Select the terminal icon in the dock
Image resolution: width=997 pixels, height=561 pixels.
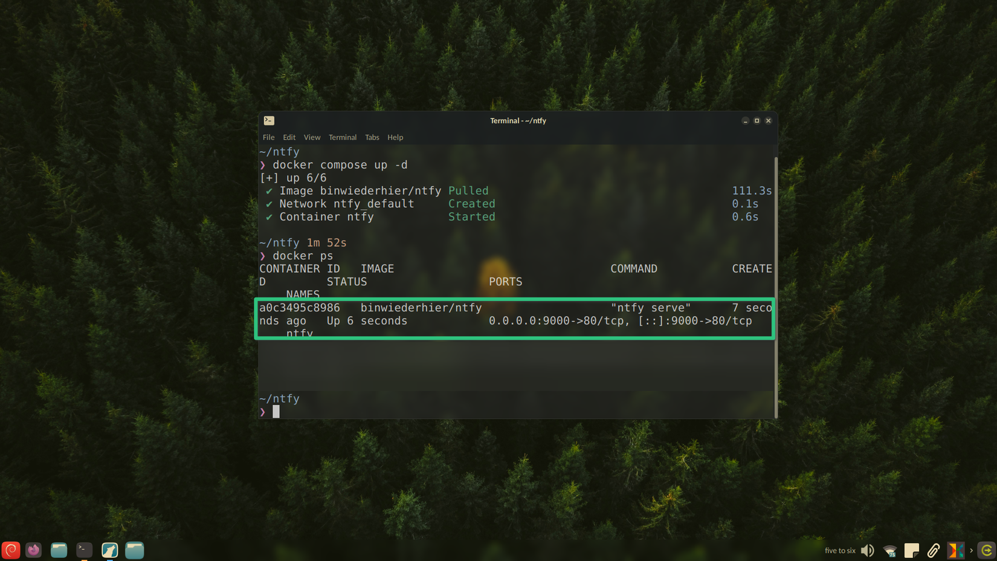pyautogui.click(x=84, y=550)
